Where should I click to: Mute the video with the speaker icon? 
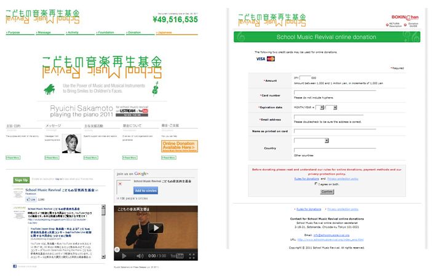pyautogui.click(x=140, y=256)
